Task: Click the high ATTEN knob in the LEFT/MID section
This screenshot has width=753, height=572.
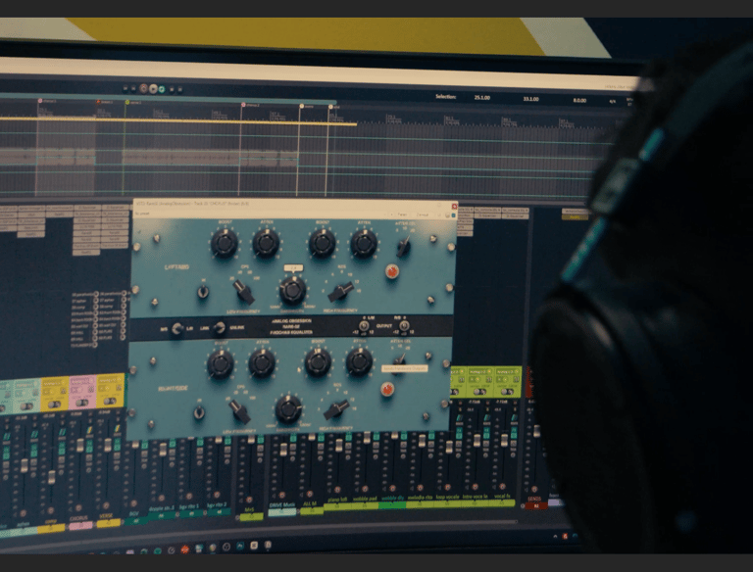Action: [x=364, y=243]
